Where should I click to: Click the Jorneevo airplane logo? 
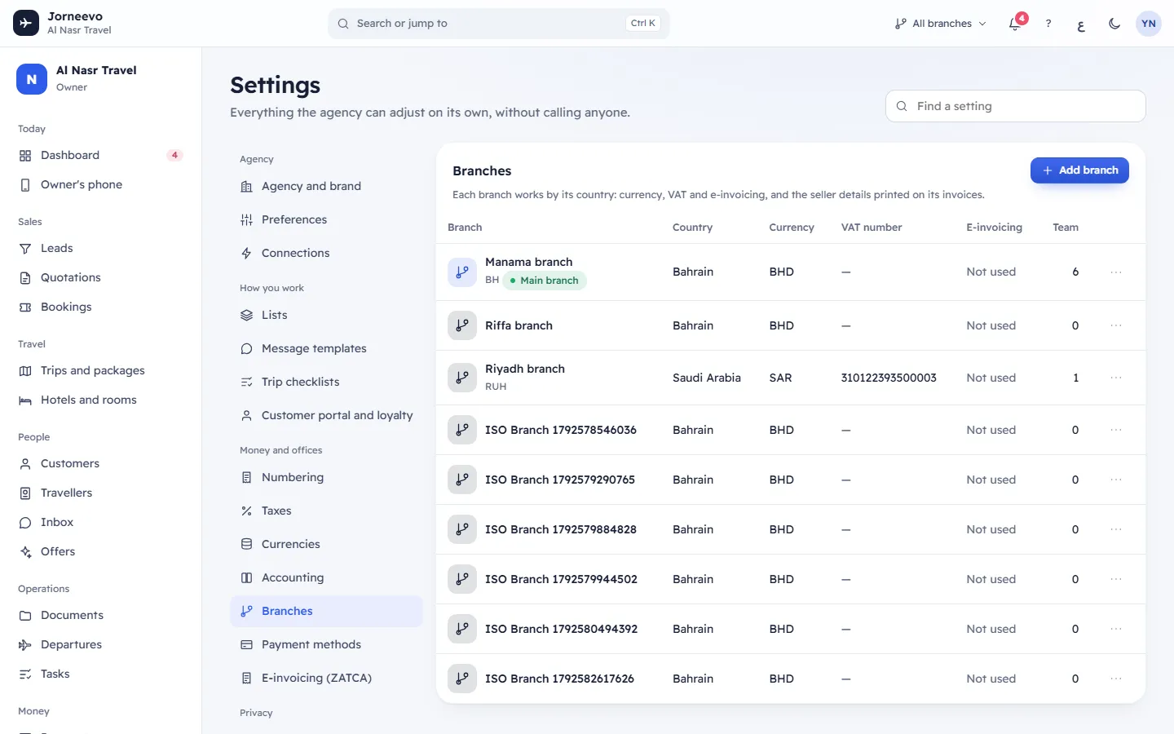pyautogui.click(x=26, y=23)
